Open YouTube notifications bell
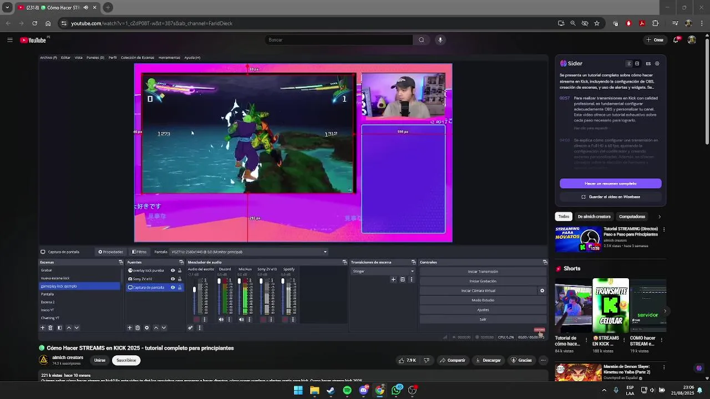This screenshot has width=710, height=399. (x=677, y=40)
